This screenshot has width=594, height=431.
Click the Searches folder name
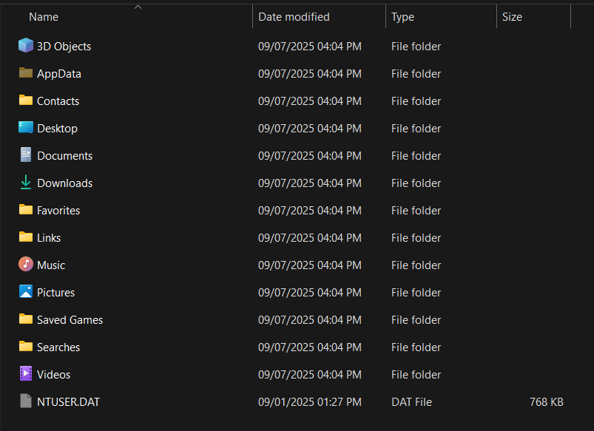(x=58, y=347)
